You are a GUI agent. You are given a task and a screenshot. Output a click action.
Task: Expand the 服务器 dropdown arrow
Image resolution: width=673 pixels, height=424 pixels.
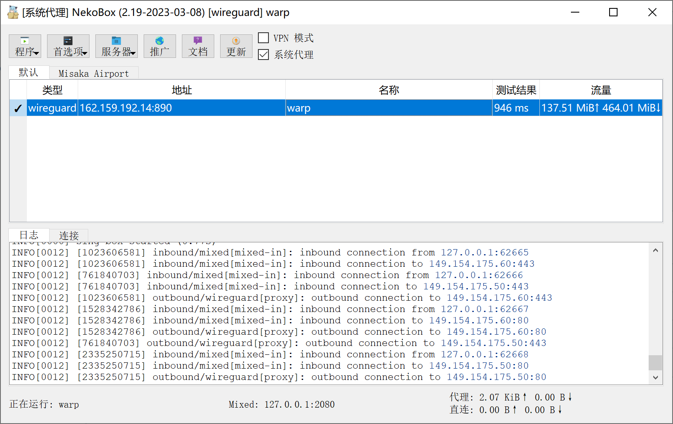pyautogui.click(x=133, y=53)
